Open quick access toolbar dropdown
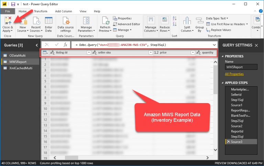Viewport: 264px width, 166px height. point(18,4)
